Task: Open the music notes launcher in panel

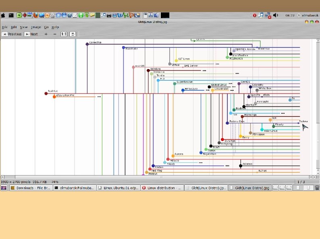Action: click(x=104, y=15)
